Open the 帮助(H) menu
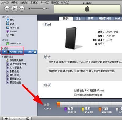 [65, 2]
